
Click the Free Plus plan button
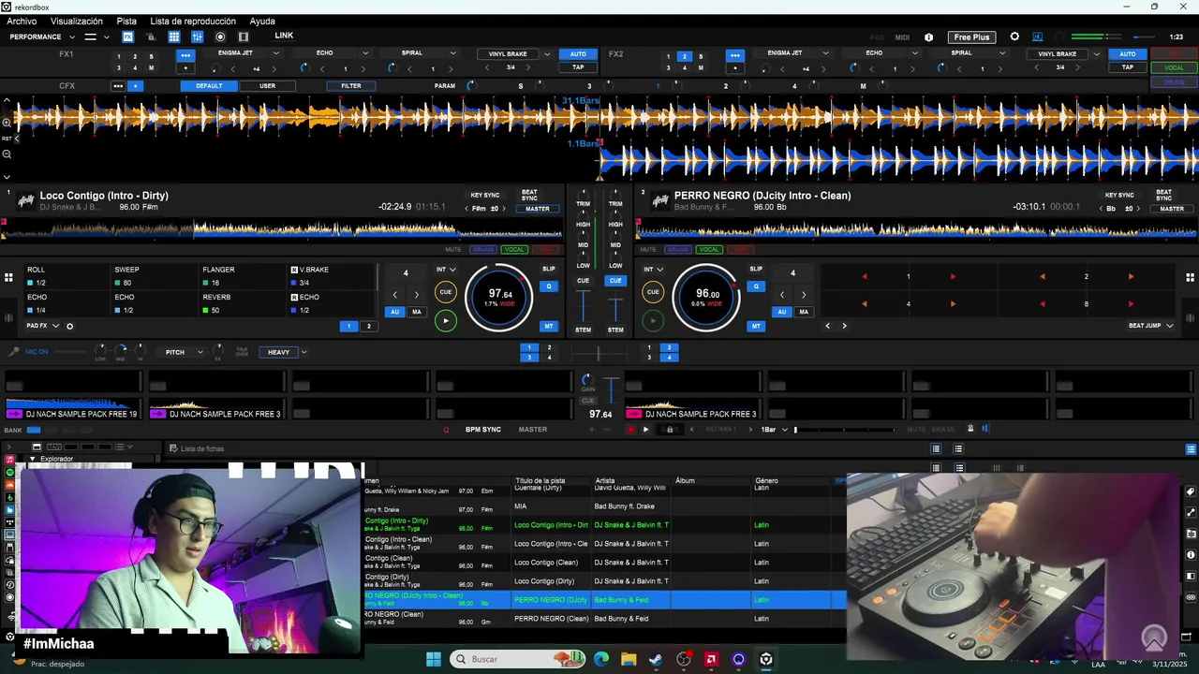(971, 37)
